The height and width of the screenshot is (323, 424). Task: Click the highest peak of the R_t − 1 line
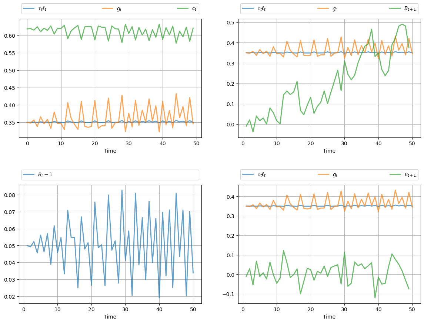coord(122,190)
